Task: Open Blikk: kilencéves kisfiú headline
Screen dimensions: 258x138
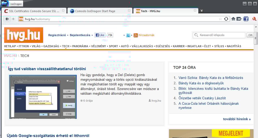Action: click(213, 91)
